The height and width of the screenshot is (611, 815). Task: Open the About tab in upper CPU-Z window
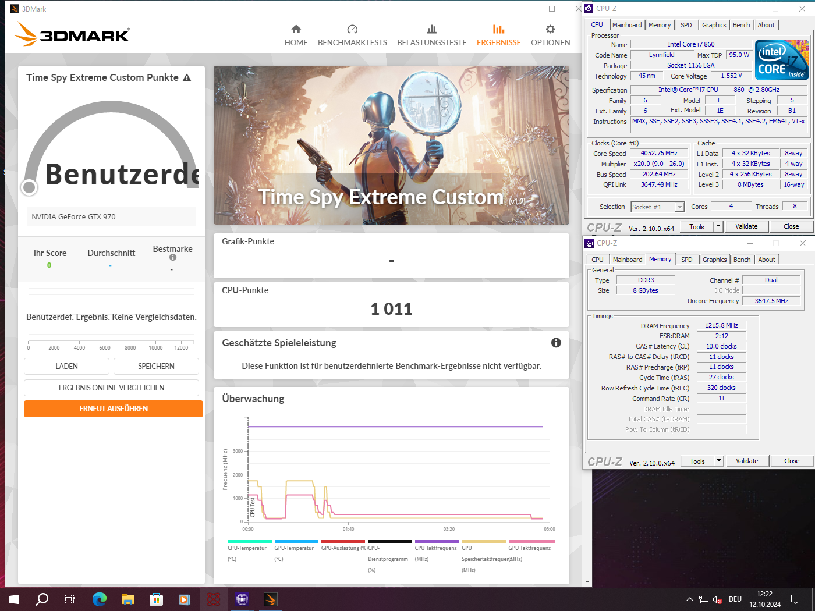pos(766,25)
